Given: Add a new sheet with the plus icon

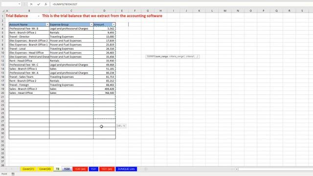Looking at the screenshot, I should pos(146,169).
